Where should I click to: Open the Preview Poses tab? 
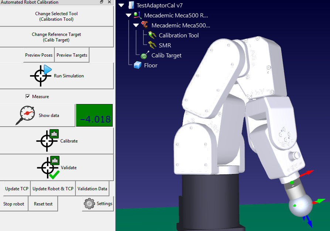38,55
